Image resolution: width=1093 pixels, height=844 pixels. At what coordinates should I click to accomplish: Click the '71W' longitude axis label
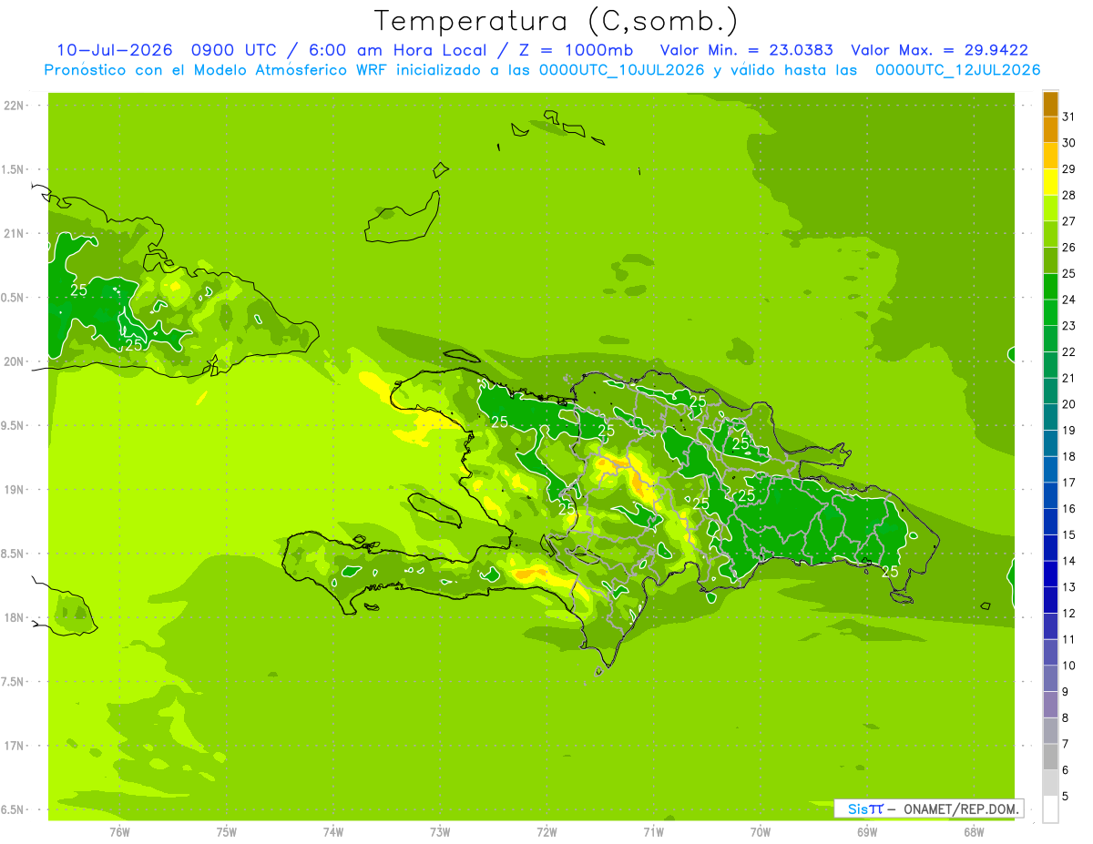coord(653,832)
